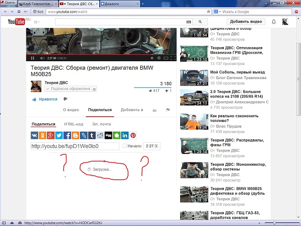301x226 pixels.
Task: Pause the video playback
Action: pyautogui.click(x=32, y=58)
